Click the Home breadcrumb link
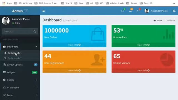The image size is (178, 100). [x=159, y=21]
